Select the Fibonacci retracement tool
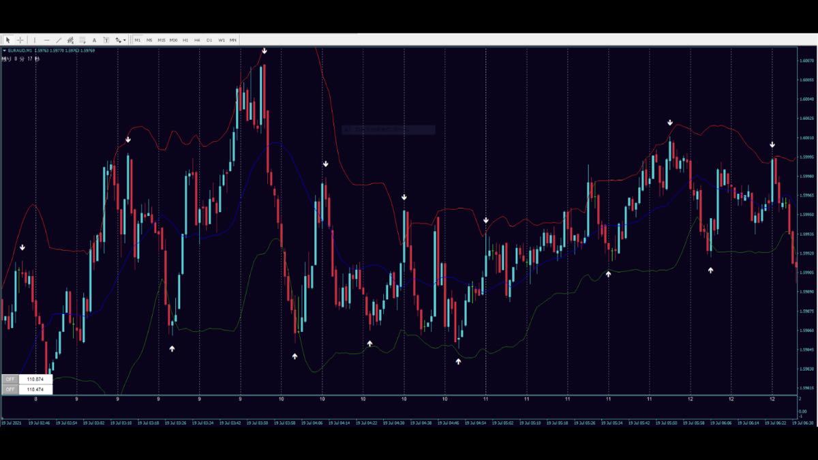This screenshot has width=818, height=460. [82, 40]
